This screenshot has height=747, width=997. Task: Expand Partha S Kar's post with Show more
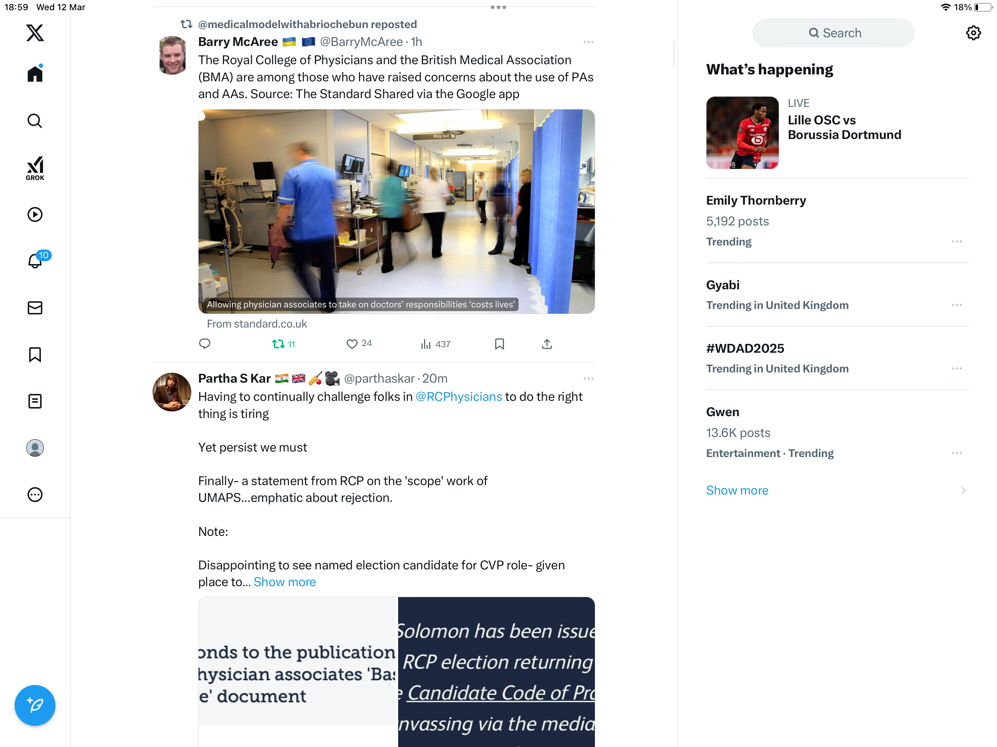[284, 582]
